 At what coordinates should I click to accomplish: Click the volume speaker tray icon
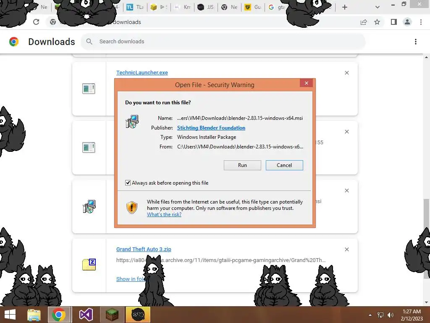[391, 315]
